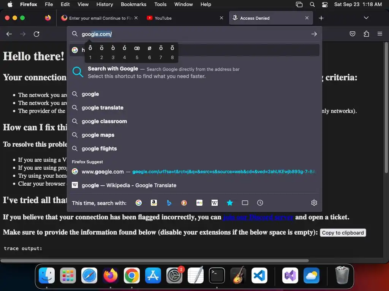This screenshot has width=389, height=291.
Task: Open a new tab with plus button
Action: point(321,18)
